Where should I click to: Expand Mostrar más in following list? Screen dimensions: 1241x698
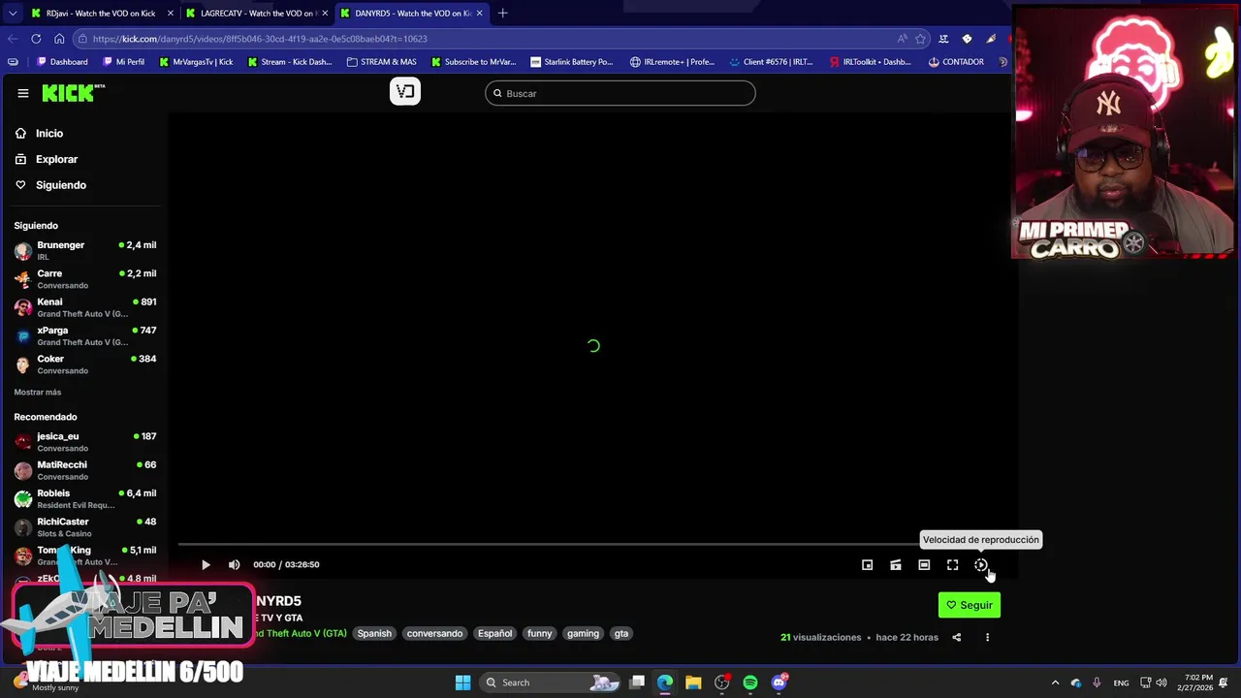[38, 392]
